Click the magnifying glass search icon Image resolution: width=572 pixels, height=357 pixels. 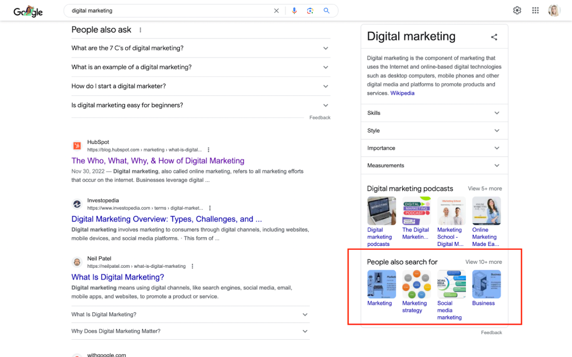coord(326,11)
